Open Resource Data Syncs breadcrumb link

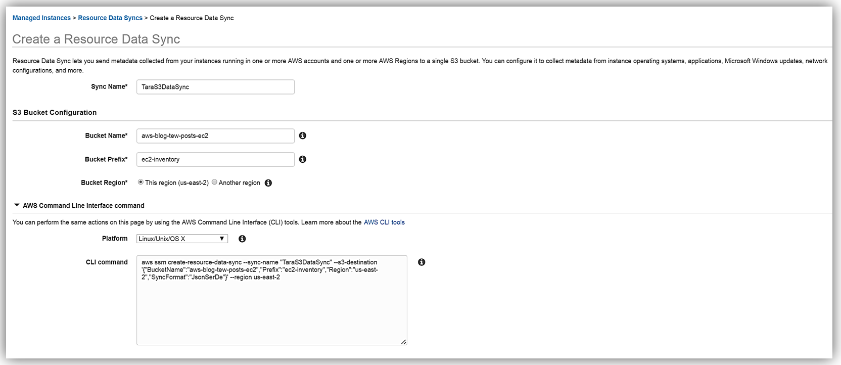click(110, 18)
